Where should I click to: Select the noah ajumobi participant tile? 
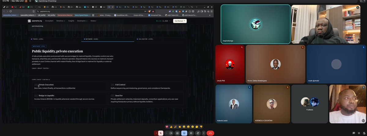[x=336, y=64]
